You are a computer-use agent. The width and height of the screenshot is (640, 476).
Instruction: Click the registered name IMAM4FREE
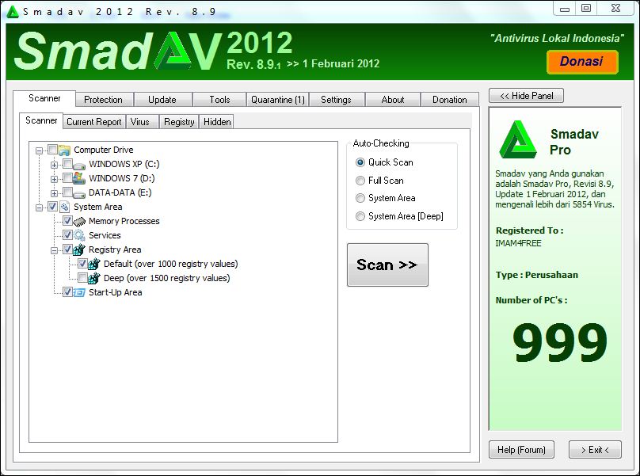tap(518, 243)
